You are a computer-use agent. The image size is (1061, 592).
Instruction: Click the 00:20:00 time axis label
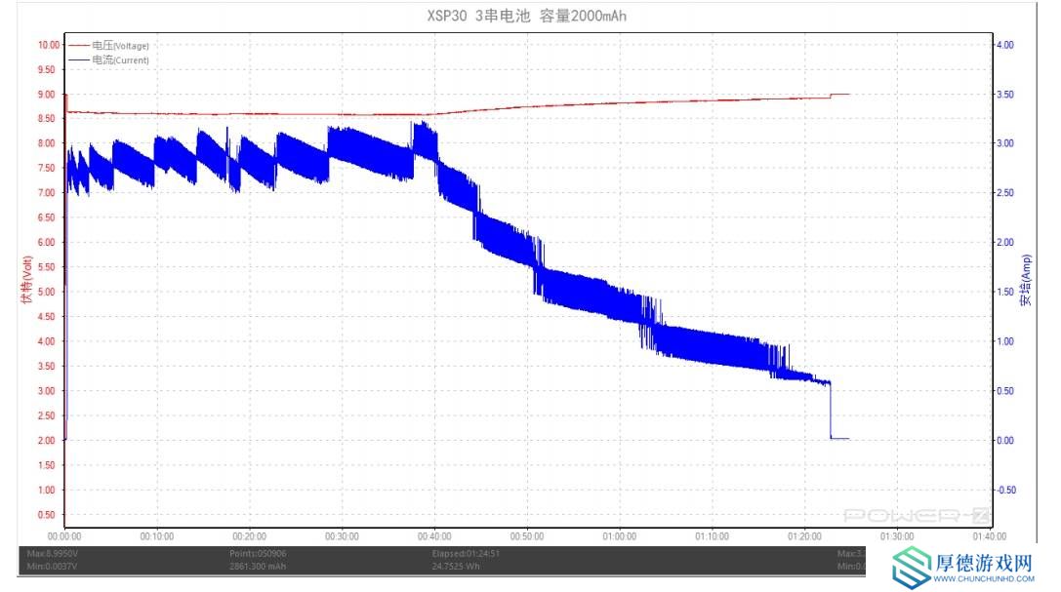[250, 536]
